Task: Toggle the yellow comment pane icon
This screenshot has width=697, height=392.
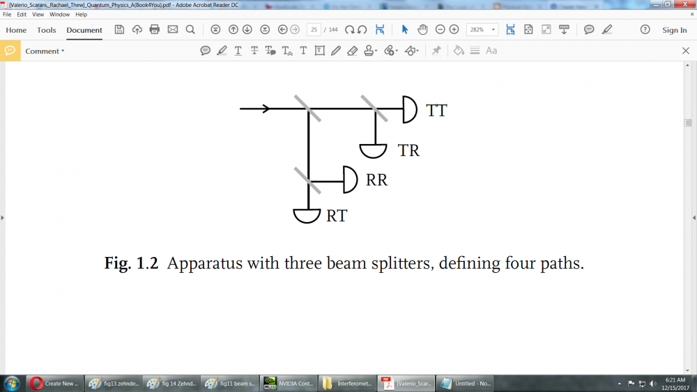Action: [10, 51]
